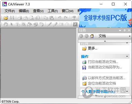Go back in the task pane

pyautogui.click(x=81, y=36)
